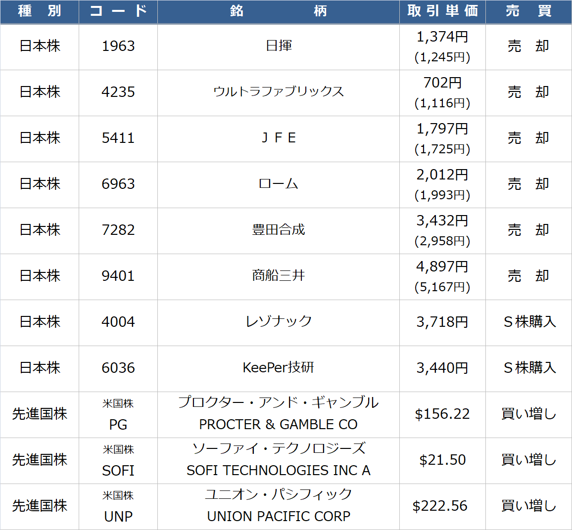
Task: Click 買い増し in the UNP row
Action: tap(528, 506)
